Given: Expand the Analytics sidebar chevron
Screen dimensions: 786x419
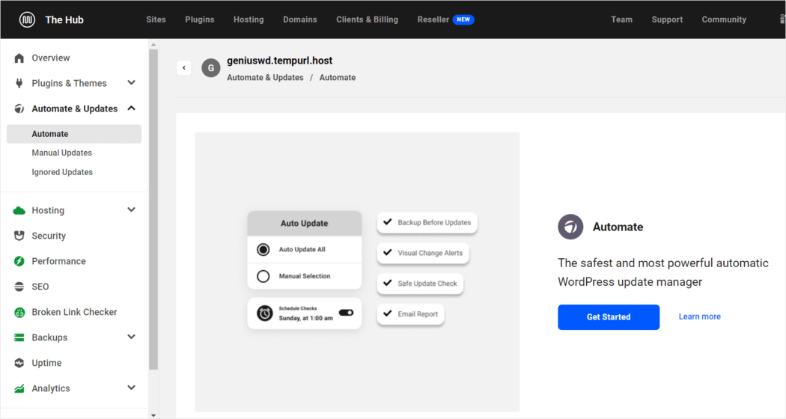Looking at the screenshot, I should (131, 388).
